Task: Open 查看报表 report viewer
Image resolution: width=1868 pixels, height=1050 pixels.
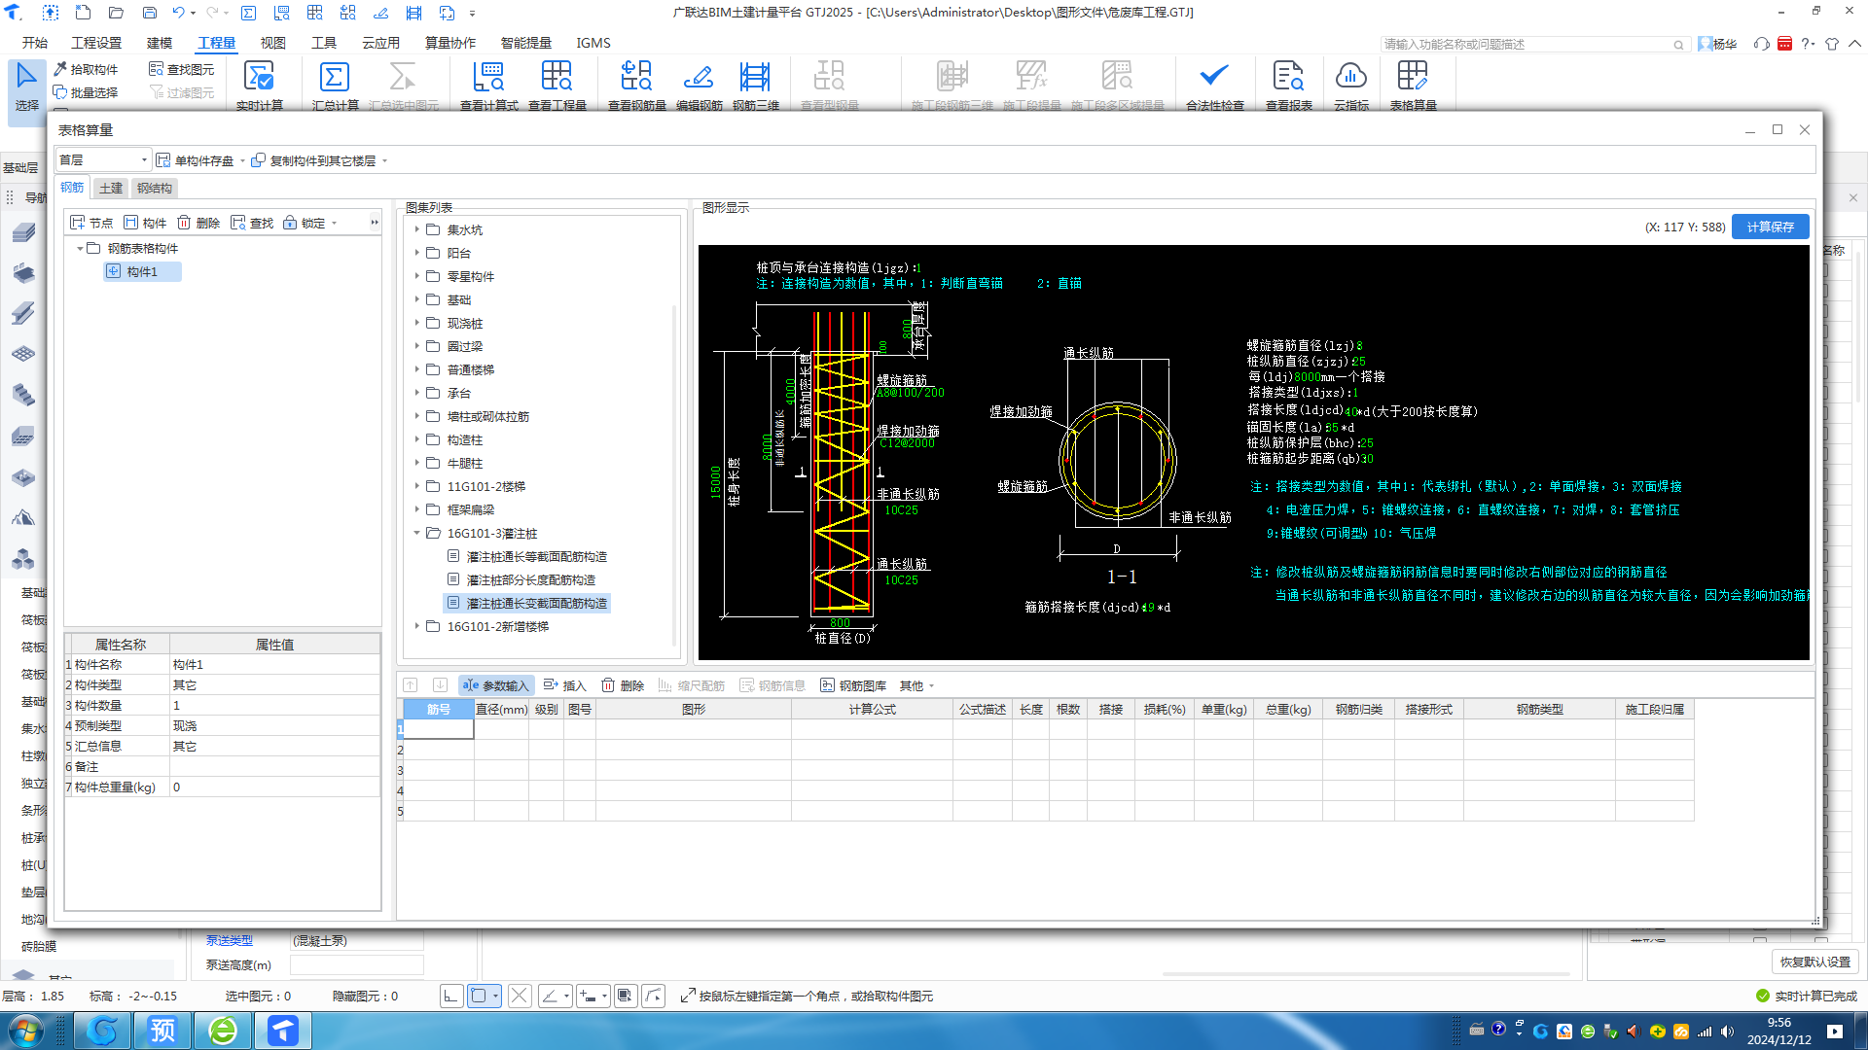Action: click(x=1288, y=86)
